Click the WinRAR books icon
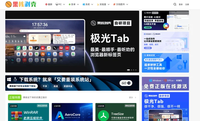200x121 pixels. click(16, 116)
